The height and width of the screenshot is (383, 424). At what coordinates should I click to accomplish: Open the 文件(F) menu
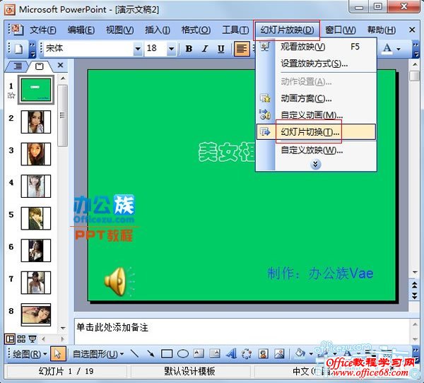(x=42, y=30)
